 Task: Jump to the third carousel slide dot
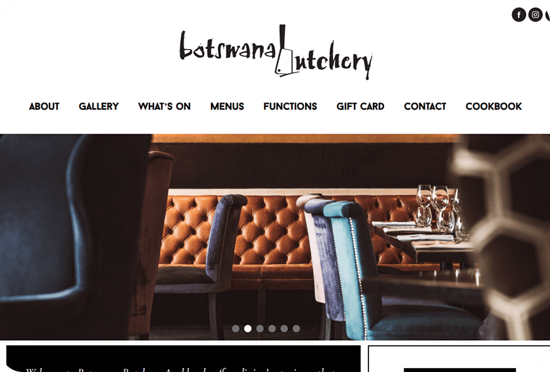point(260,328)
